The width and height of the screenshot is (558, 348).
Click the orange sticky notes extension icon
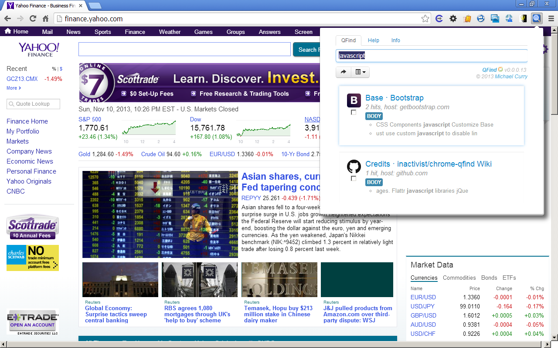pos(467,19)
